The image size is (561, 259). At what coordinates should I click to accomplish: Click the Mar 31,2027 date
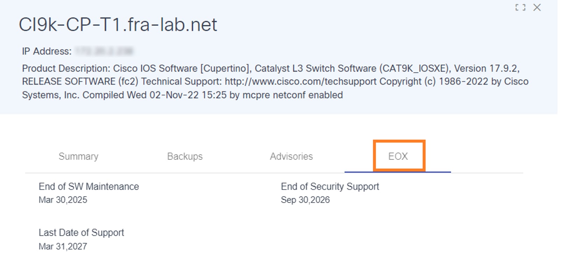pyautogui.click(x=63, y=246)
